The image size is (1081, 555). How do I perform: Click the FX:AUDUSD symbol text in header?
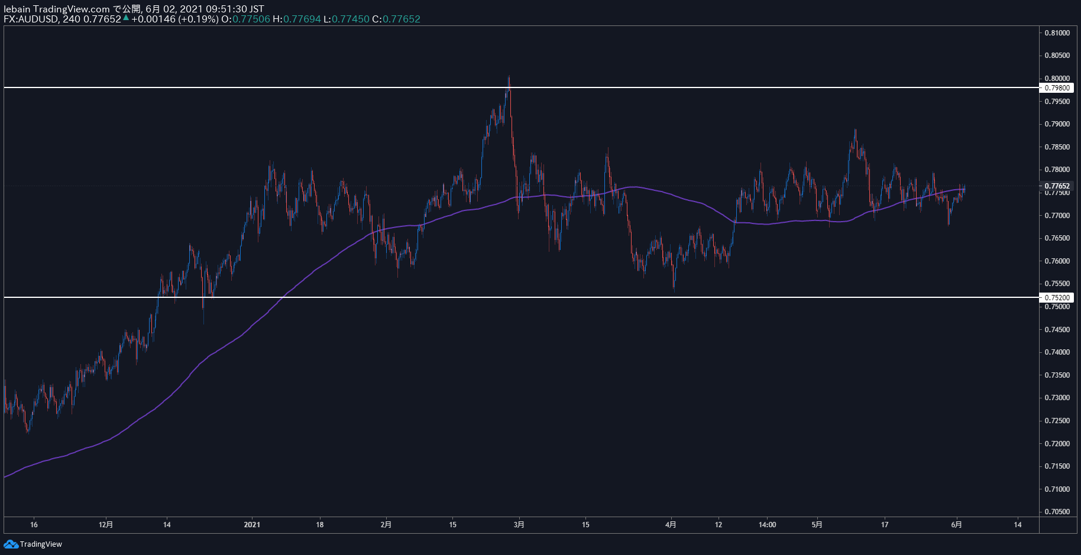pos(31,19)
